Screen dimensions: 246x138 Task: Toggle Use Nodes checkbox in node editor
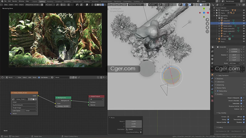point(39,77)
